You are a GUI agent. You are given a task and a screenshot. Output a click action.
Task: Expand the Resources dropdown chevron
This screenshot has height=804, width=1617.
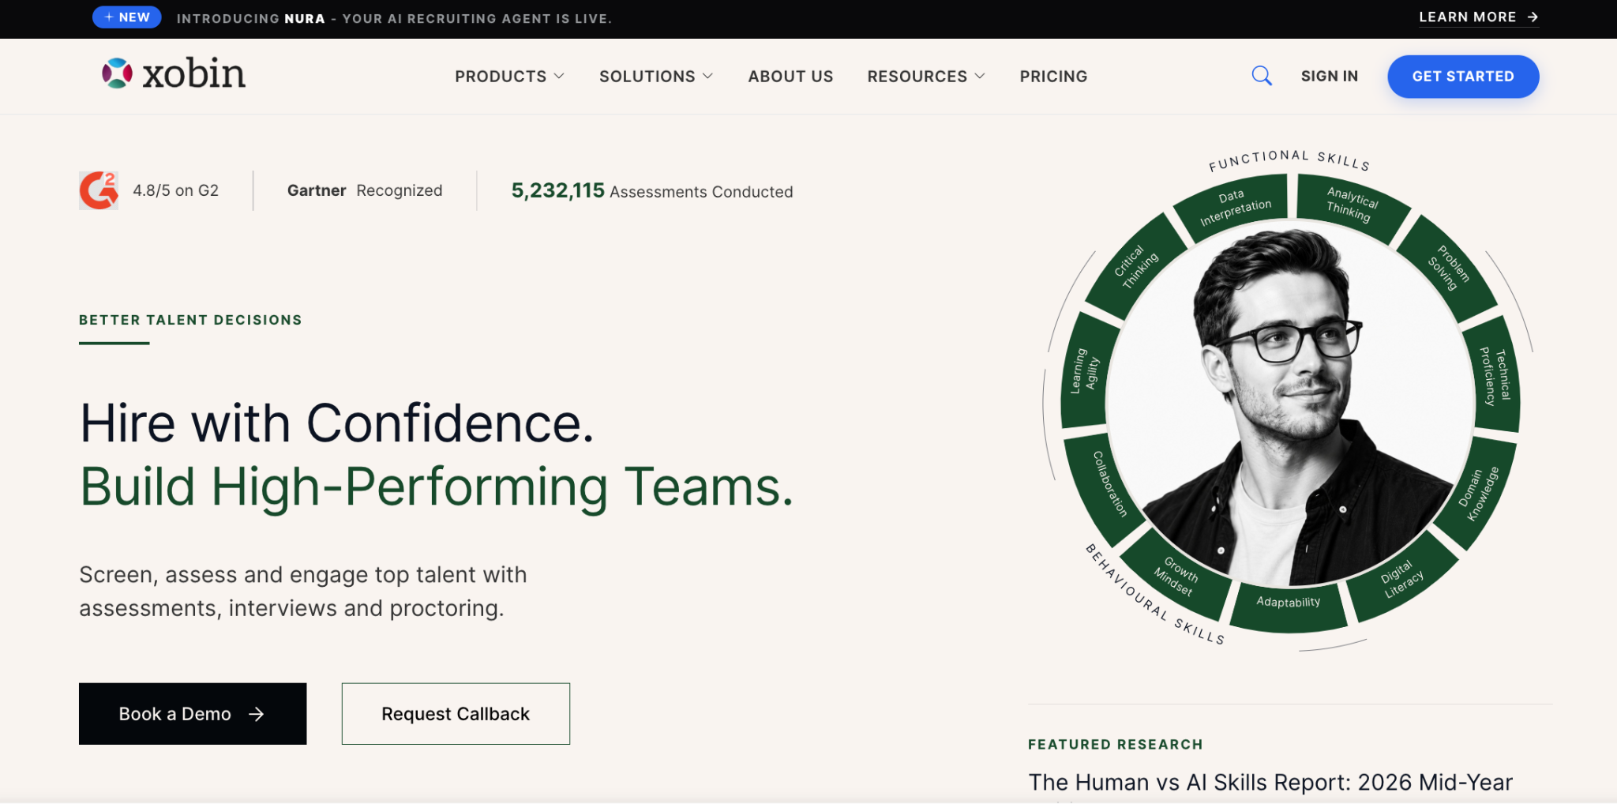click(980, 76)
